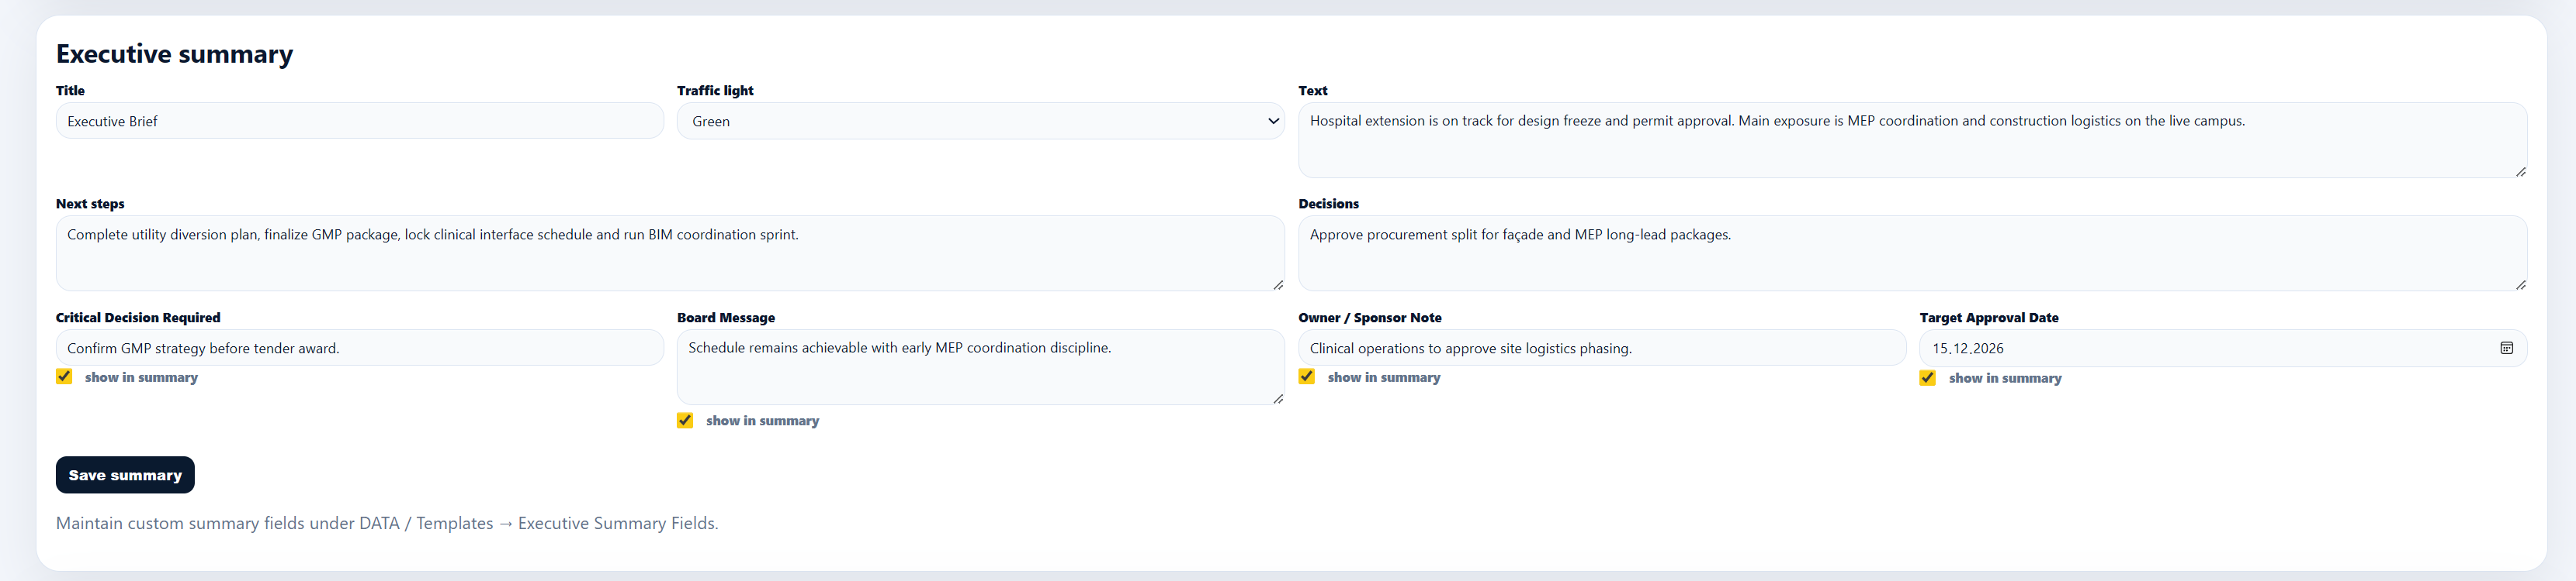Click the Decisions label
The image size is (2576, 581).
(1328, 204)
